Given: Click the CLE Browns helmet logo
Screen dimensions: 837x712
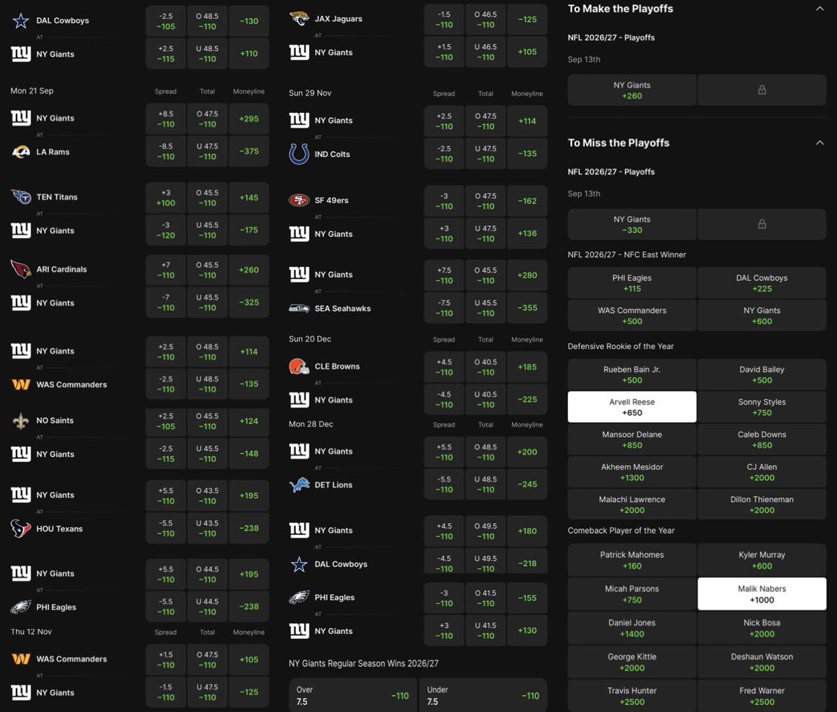Looking at the screenshot, I should click(x=299, y=366).
